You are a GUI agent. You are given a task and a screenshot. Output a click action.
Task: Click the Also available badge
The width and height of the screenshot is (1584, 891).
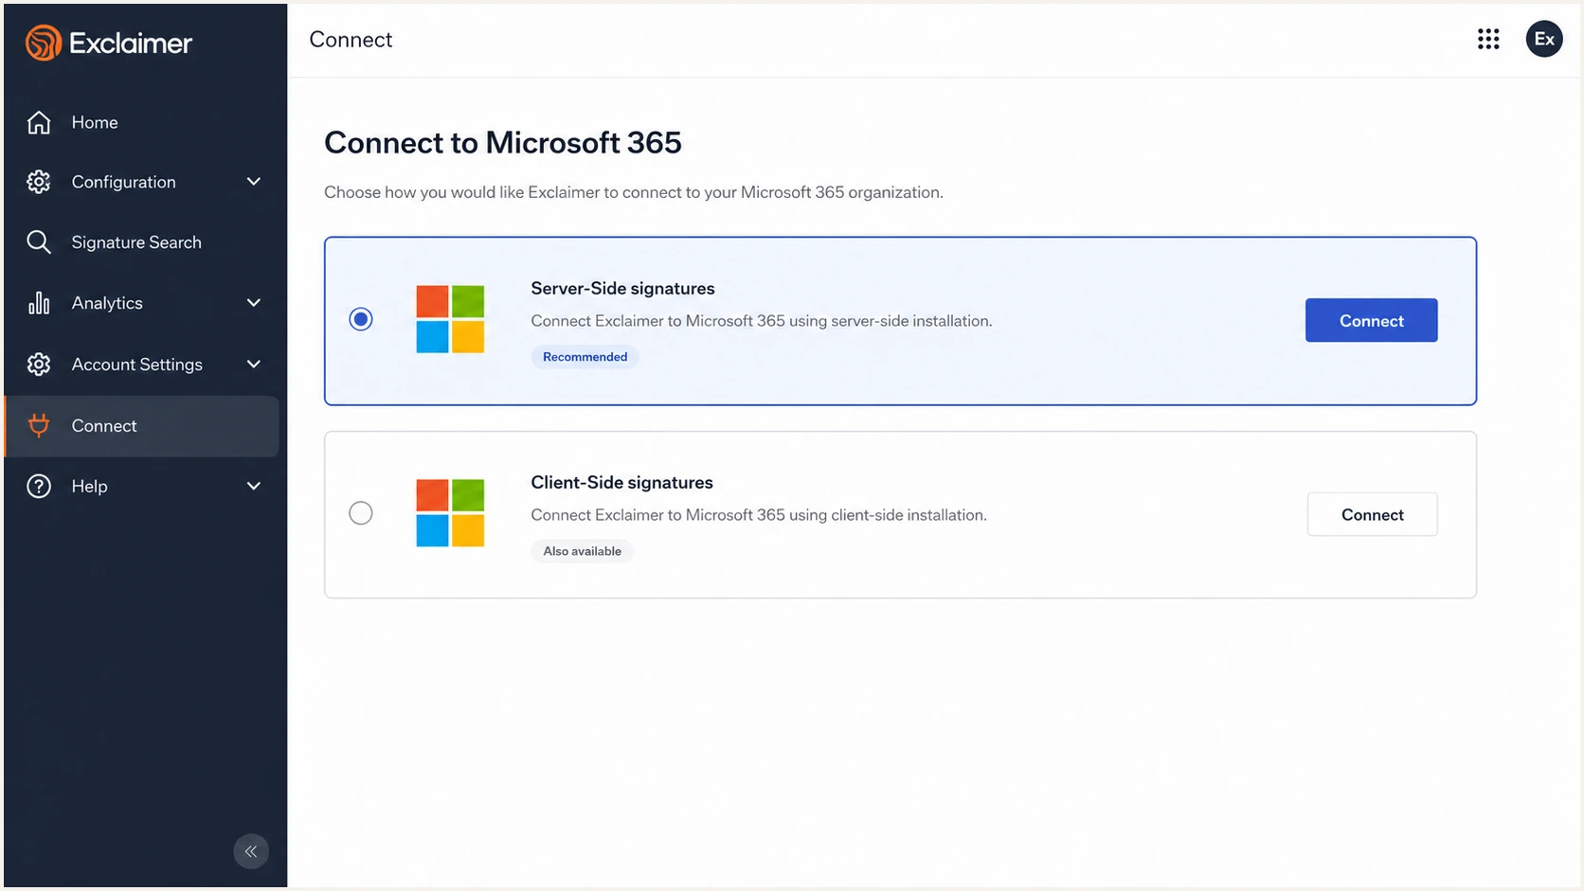[x=582, y=551]
